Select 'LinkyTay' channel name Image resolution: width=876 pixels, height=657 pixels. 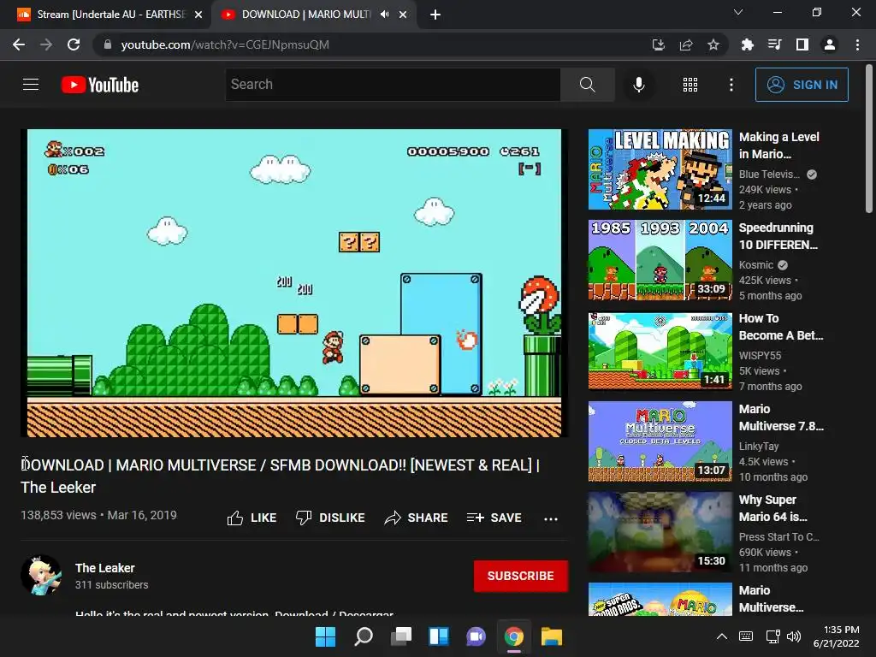[759, 446]
